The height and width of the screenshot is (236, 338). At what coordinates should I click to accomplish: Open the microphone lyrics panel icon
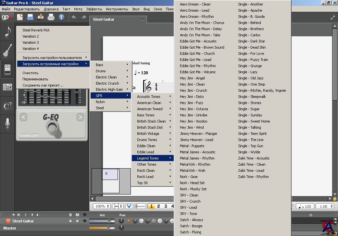(7, 124)
